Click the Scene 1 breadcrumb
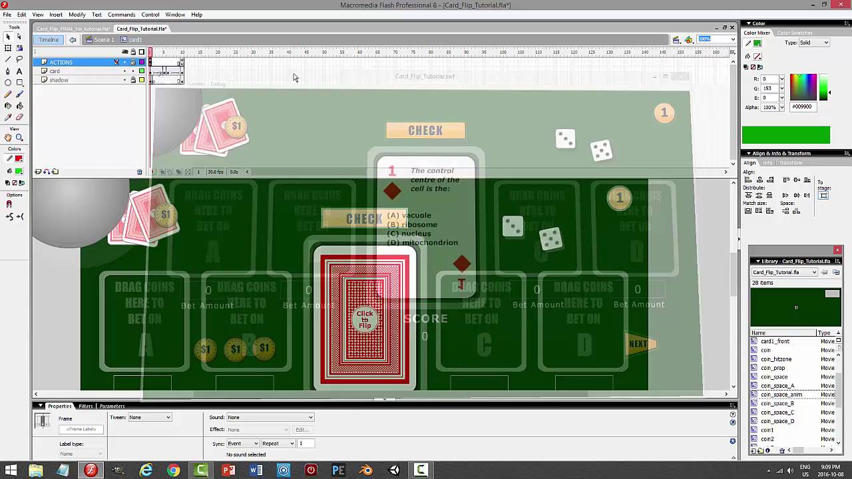852x479 pixels. tap(100, 39)
